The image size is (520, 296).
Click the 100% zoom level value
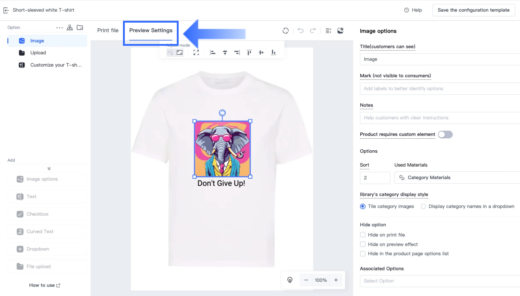(321, 280)
